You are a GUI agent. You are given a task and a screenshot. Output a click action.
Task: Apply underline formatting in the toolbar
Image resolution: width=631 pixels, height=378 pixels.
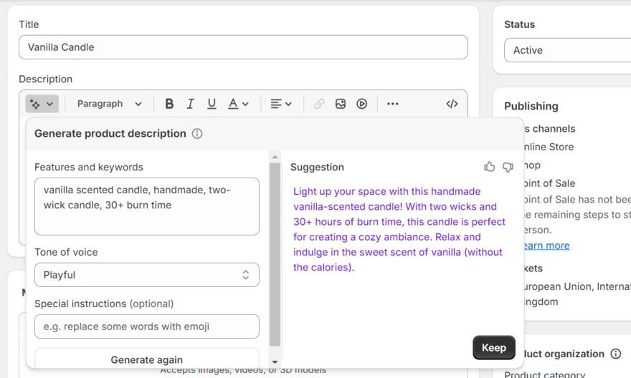(x=212, y=104)
